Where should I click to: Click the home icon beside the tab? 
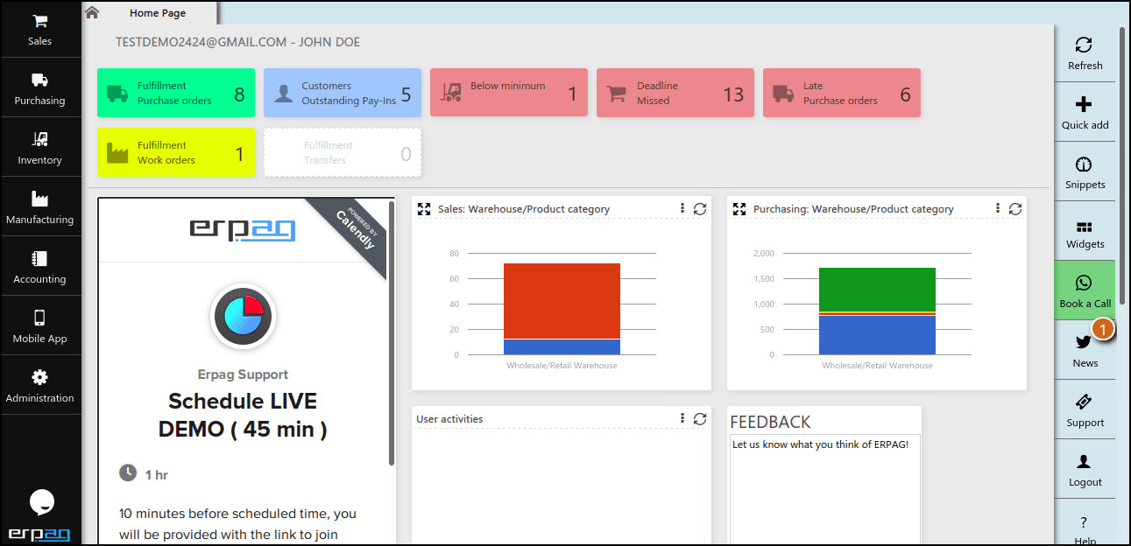(x=92, y=12)
